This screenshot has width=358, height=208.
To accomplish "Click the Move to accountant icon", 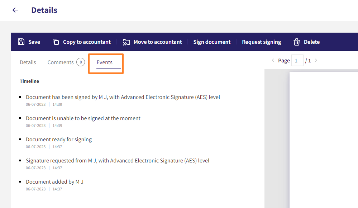I will (126, 42).
